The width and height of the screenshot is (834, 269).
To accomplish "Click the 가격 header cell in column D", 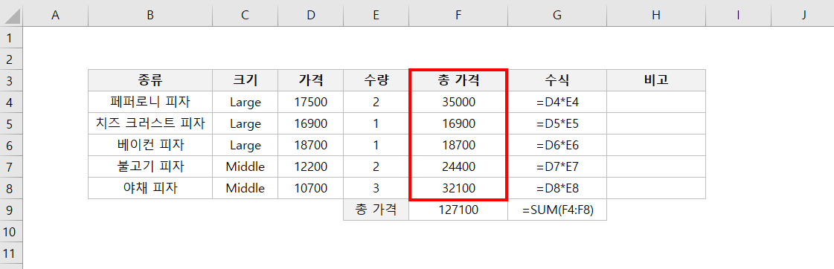I will [x=311, y=80].
